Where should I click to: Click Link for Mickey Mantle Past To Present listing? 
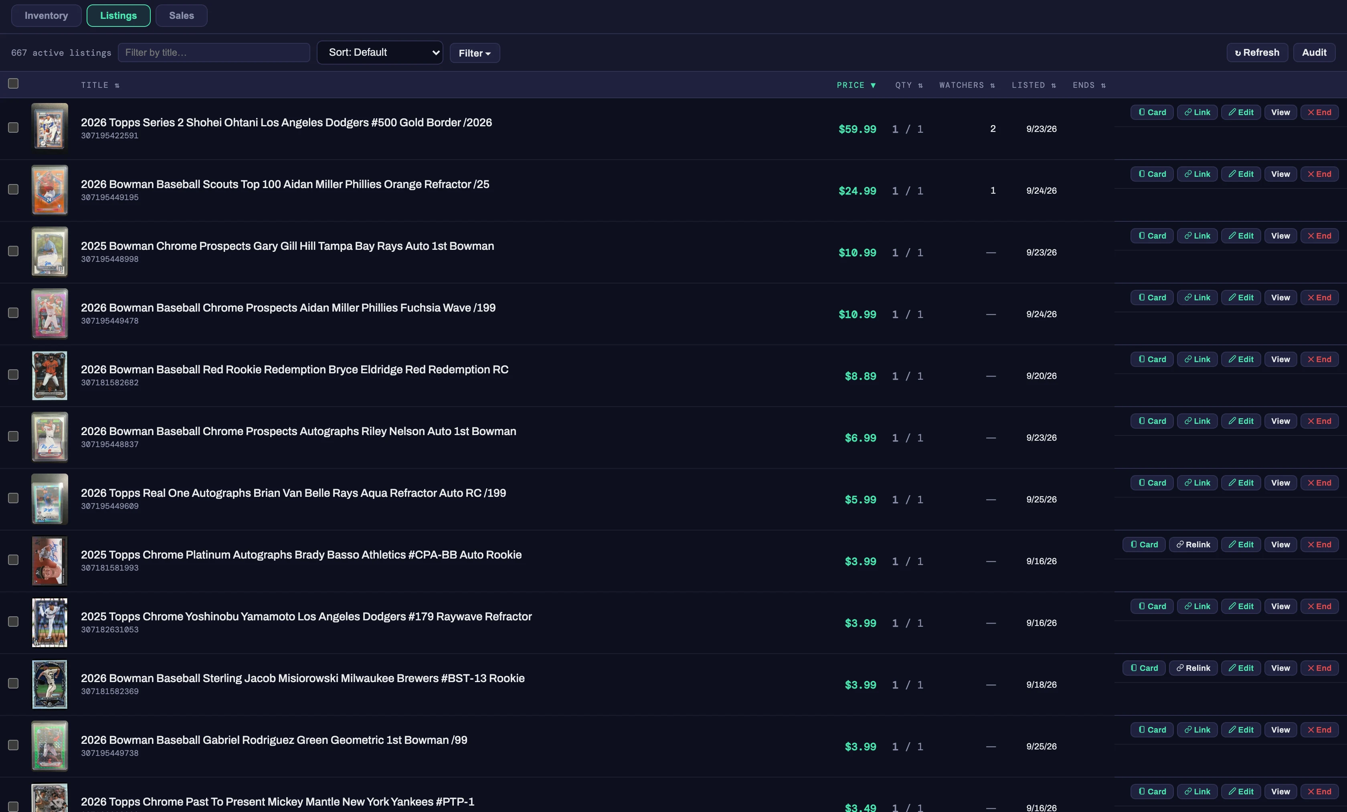click(x=1197, y=792)
